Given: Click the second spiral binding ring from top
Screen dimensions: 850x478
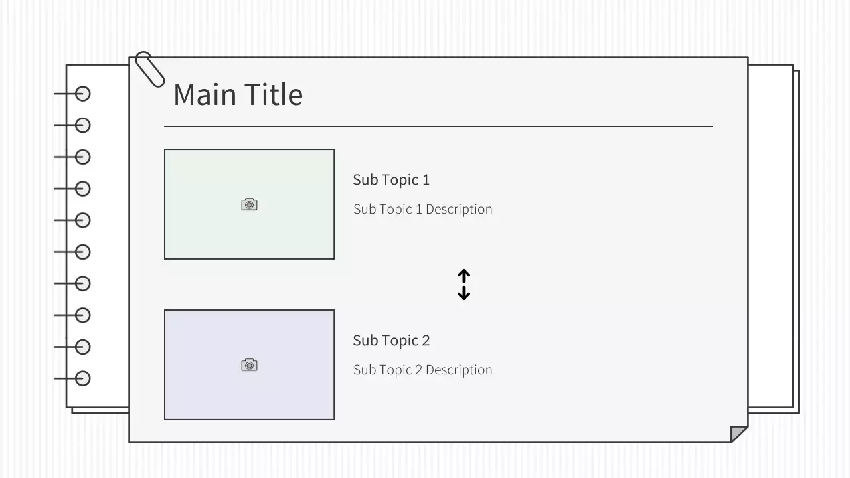Looking at the screenshot, I should pyautogui.click(x=82, y=125).
